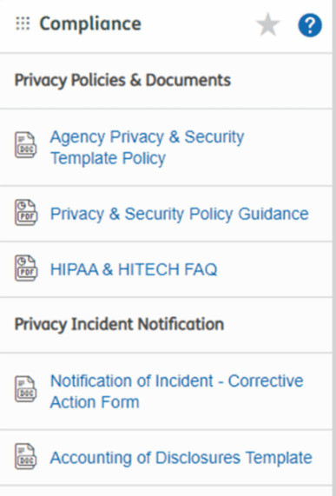
Task: Click empty space right of HIPAA & HITECH FAQ row
Action: pyautogui.click(x=273, y=269)
